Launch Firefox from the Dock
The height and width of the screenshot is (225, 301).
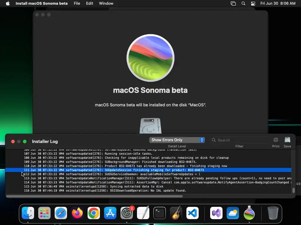pos(77,213)
